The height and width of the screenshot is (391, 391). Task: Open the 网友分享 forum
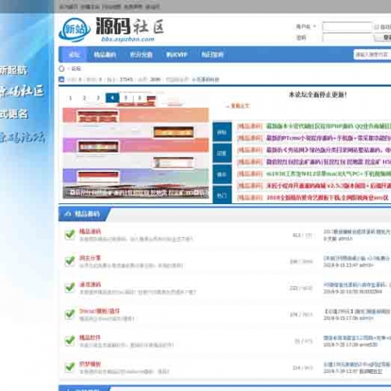pyautogui.click(x=90, y=258)
